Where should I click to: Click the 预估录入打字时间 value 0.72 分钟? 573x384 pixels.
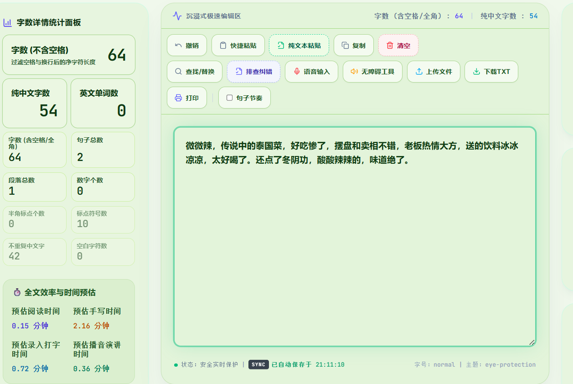(30, 368)
